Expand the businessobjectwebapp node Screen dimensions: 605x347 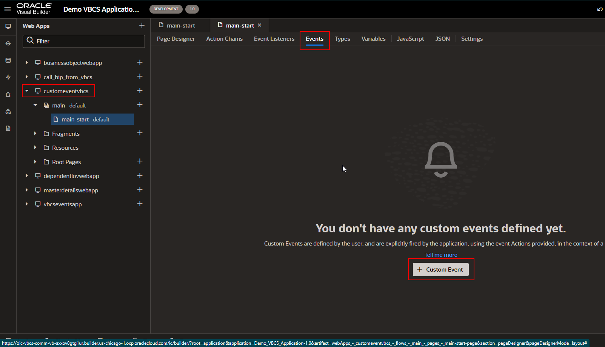[26, 63]
